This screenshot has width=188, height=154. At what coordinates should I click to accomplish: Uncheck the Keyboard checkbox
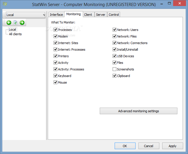[x=55, y=76]
